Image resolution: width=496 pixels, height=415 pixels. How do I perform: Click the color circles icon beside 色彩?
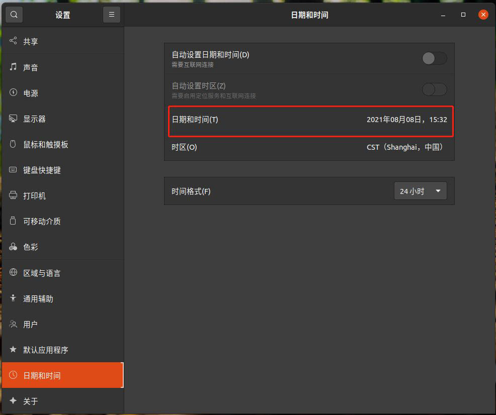tap(13, 246)
